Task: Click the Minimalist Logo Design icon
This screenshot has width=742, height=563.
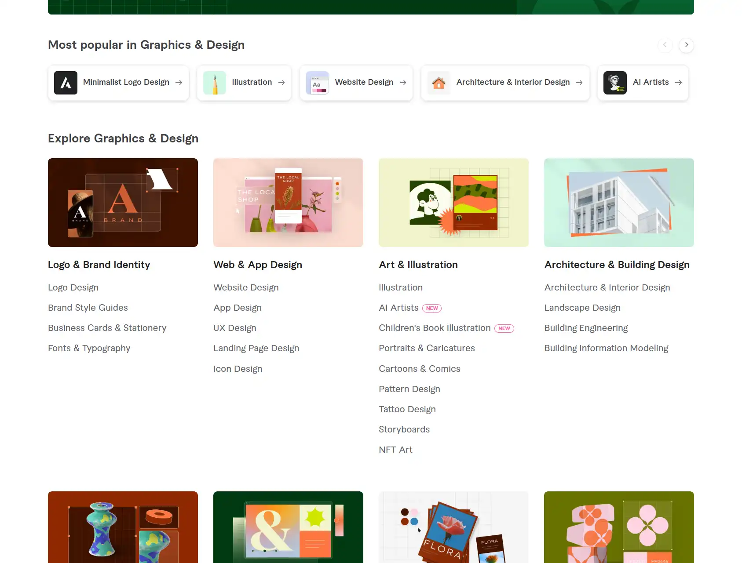Action: (x=66, y=83)
